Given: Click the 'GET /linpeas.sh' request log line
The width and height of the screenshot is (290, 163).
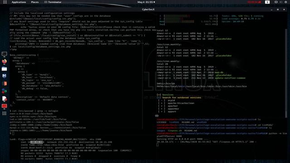Looking at the screenshot, I should point(207,142).
